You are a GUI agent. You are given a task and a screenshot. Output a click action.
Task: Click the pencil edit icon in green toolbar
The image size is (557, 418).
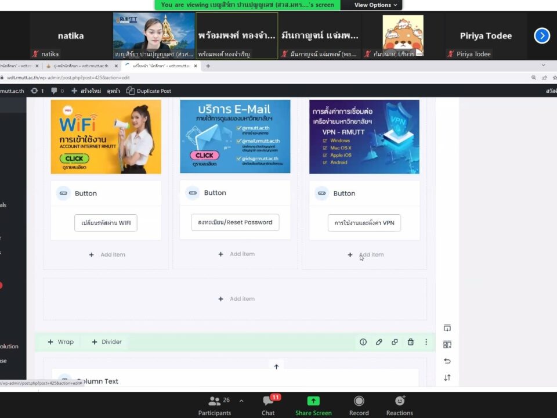tap(379, 342)
